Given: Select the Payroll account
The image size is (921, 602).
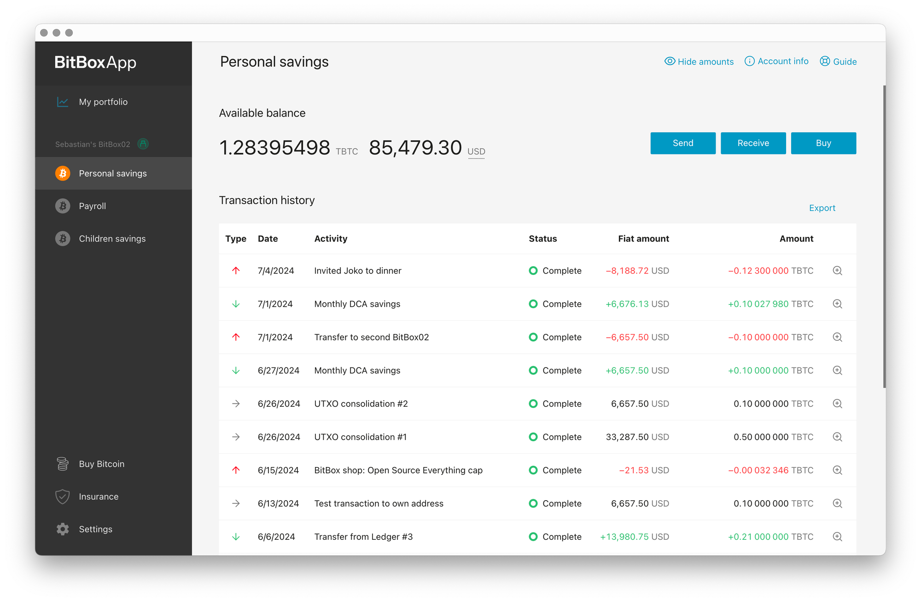Looking at the screenshot, I should pos(113,206).
